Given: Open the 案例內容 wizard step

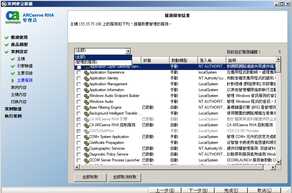Looking at the screenshot, I should pos(19,88).
